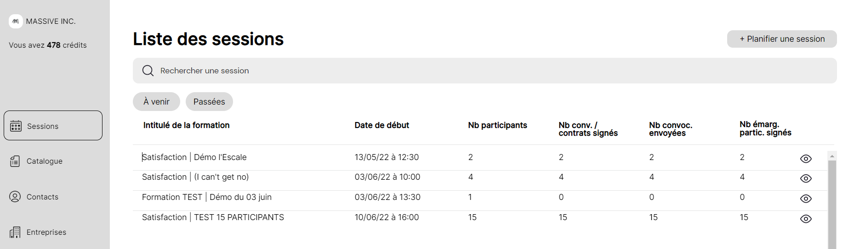The width and height of the screenshot is (854, 249).
Task: Open the Catalogue sidebar icon
Action: 15,161
